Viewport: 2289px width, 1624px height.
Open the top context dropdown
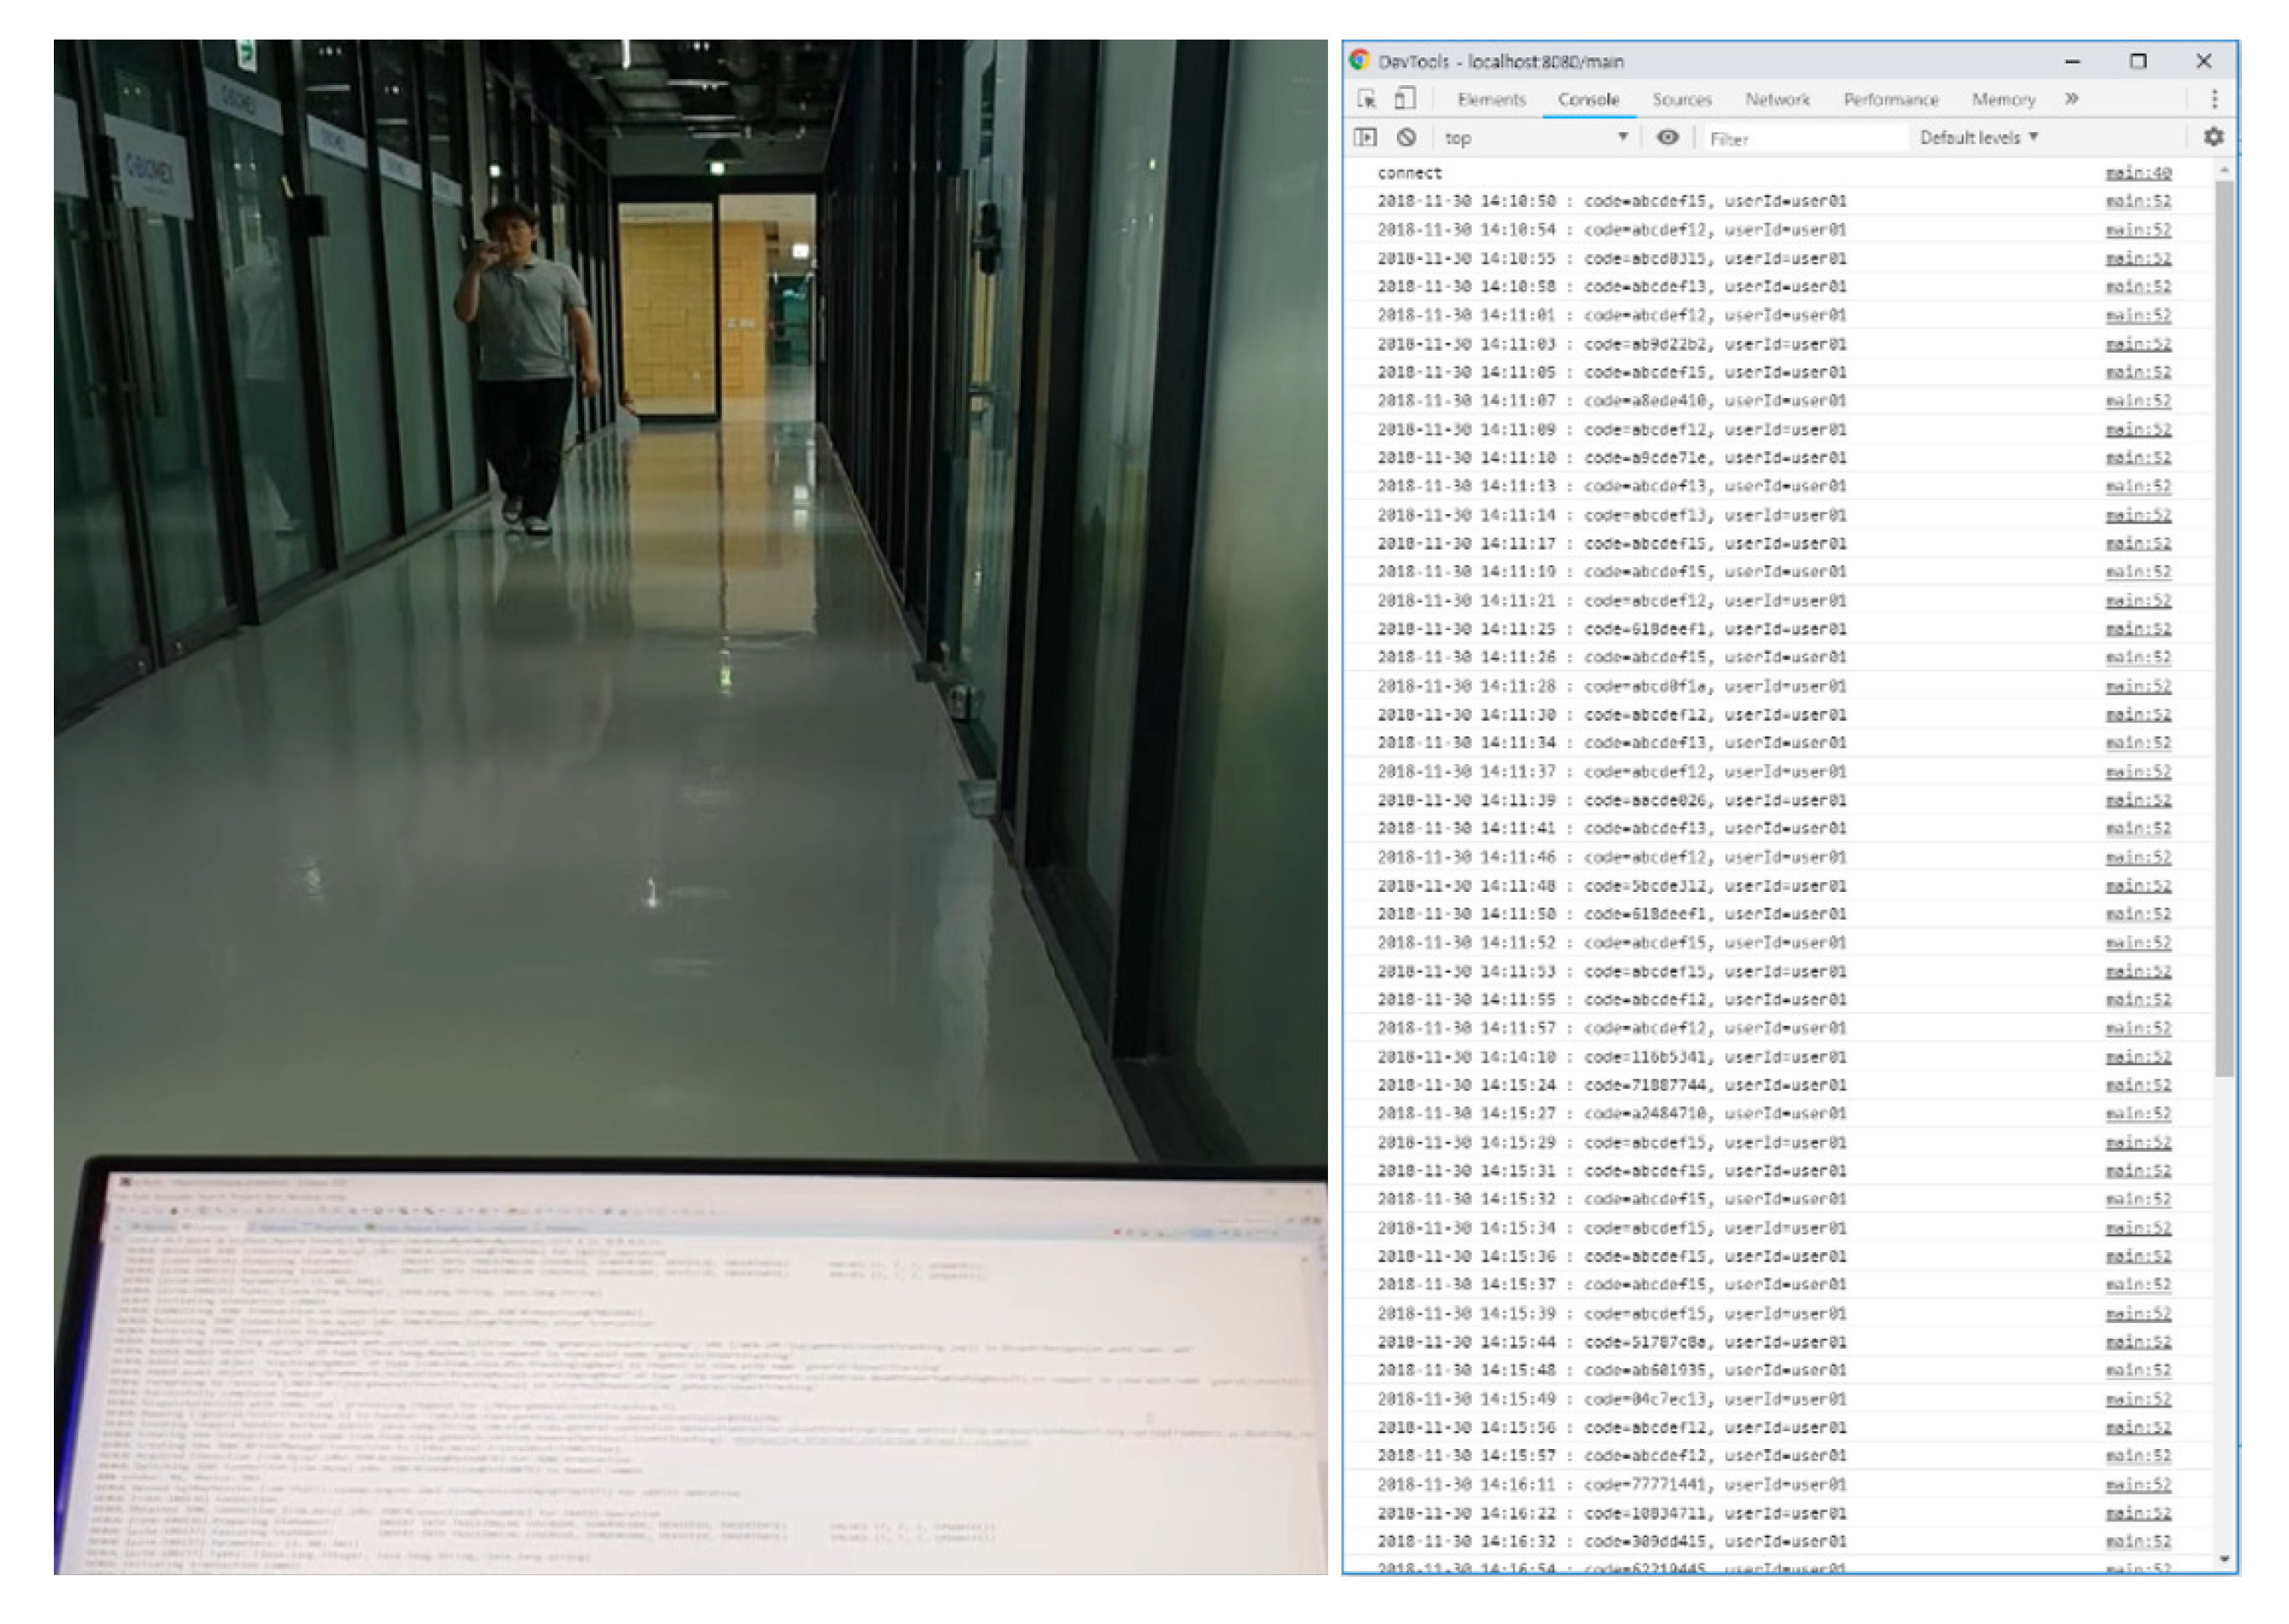point(1535,138)
